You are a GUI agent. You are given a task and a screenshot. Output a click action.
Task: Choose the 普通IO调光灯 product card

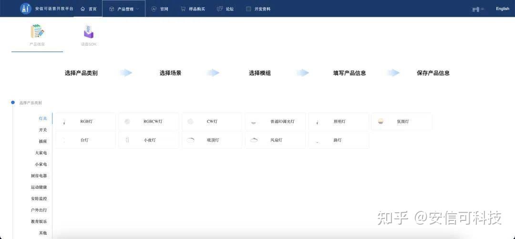pos(275,121)
